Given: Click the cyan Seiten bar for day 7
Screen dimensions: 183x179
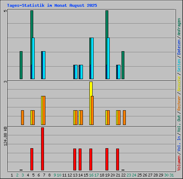Looking at the screenshot, I should point(44,65).
